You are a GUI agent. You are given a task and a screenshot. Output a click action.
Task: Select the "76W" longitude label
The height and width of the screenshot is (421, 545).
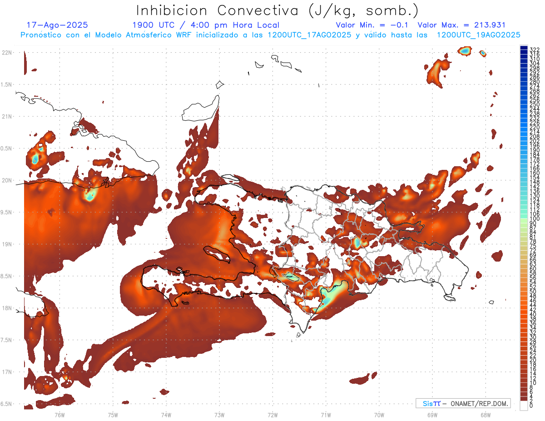[59, 415]
